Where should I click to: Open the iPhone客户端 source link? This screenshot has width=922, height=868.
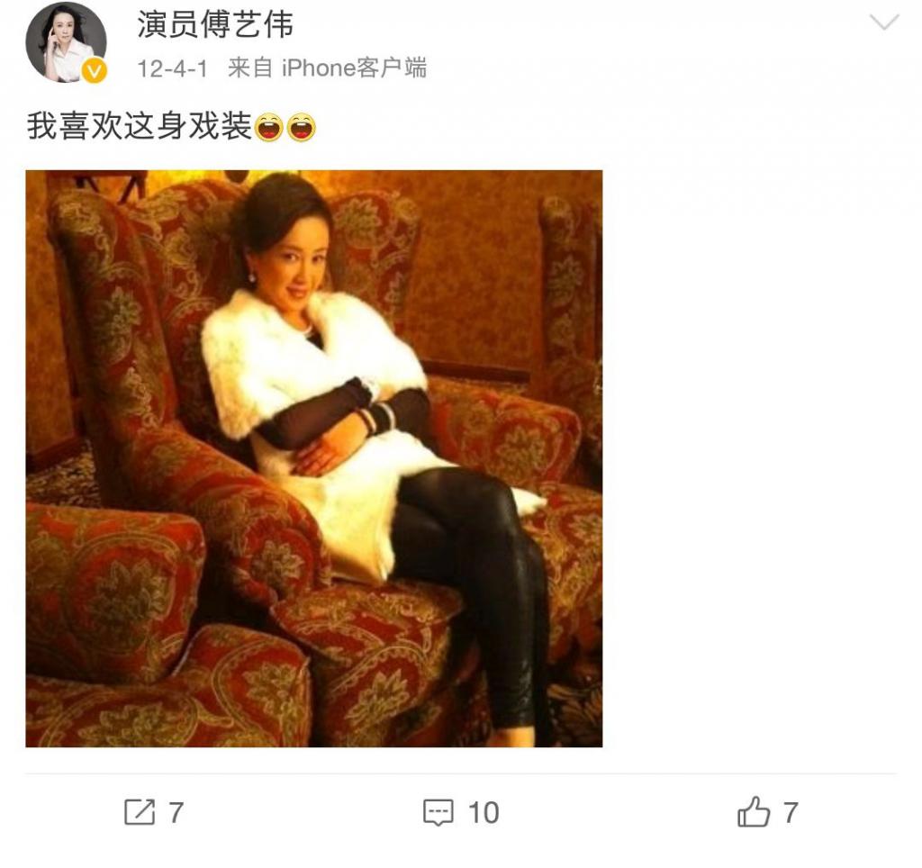point(354,68)
